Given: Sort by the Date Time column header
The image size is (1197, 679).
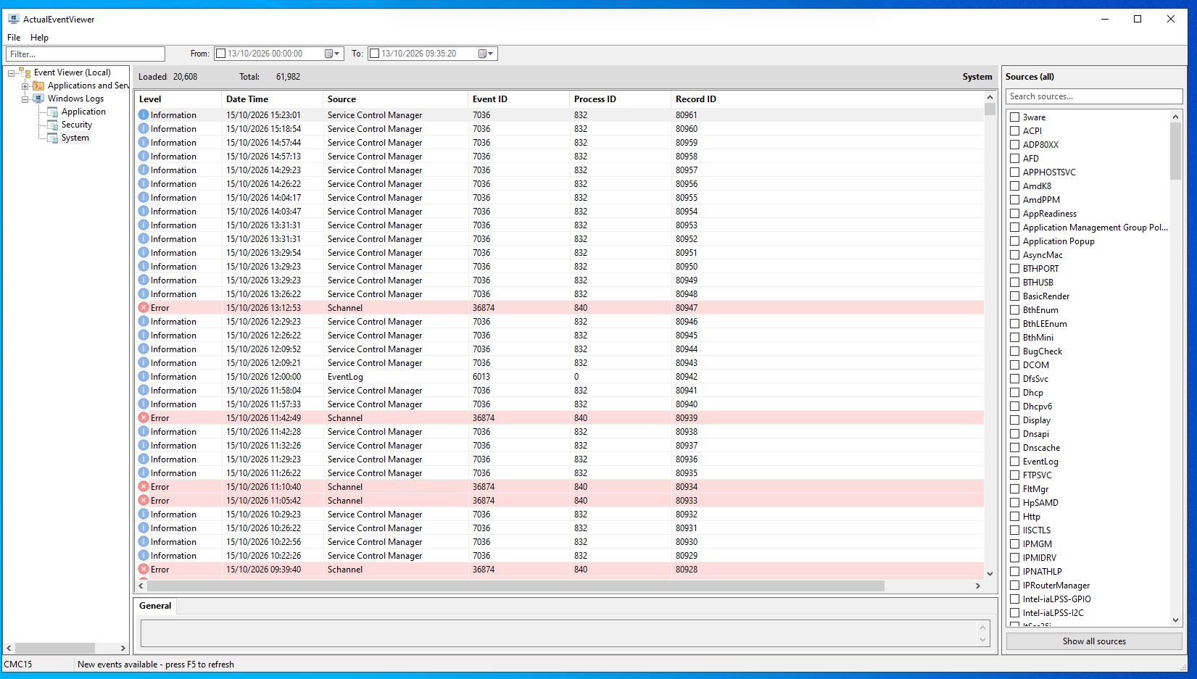Looking at the screenshot, I should [272, 99].
